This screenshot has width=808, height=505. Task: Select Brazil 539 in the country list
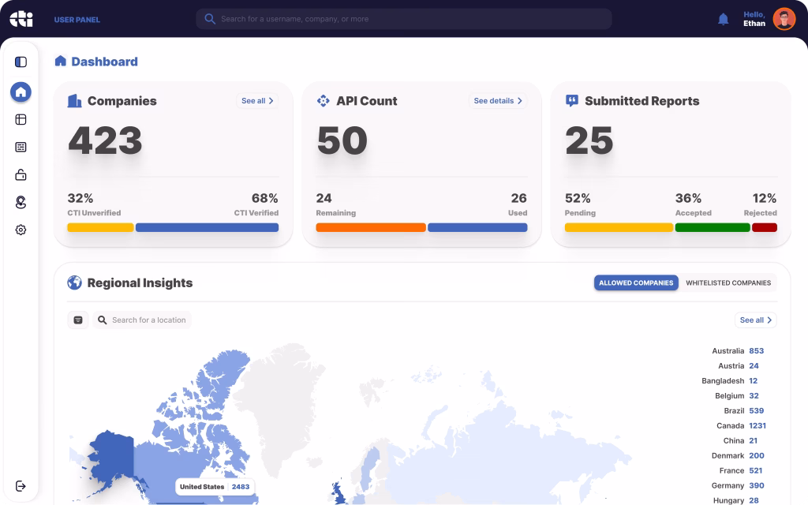(744, 410)
